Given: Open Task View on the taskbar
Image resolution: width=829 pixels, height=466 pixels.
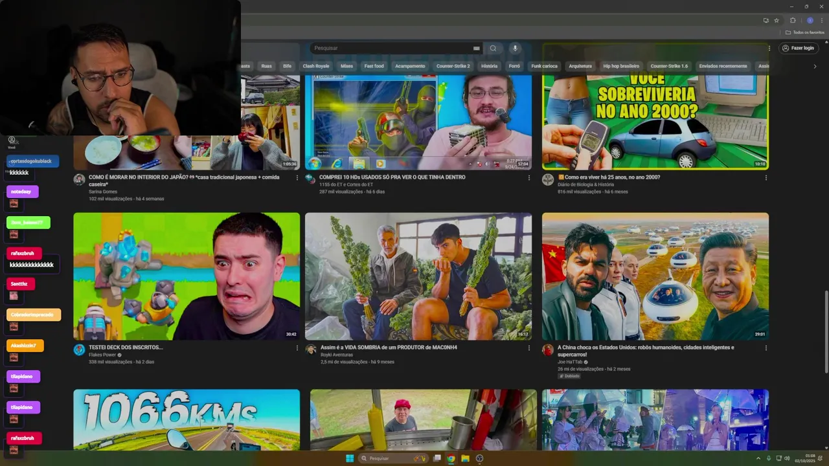Looking at the screenshot, I should (x=437, y=458).
